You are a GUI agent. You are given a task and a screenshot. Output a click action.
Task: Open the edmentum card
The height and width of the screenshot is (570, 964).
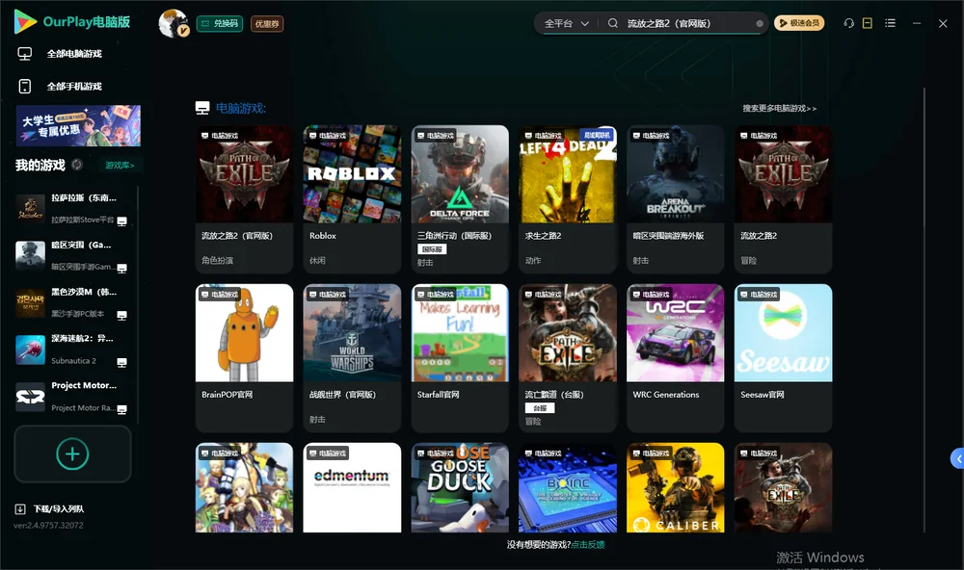352,488
